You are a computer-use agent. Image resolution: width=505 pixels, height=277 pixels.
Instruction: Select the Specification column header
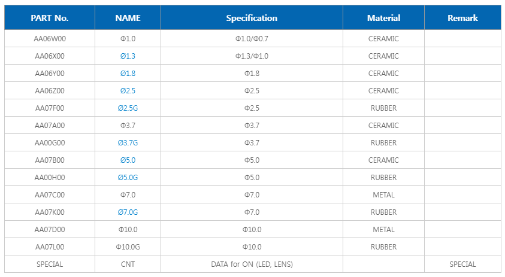coord(252,18)
